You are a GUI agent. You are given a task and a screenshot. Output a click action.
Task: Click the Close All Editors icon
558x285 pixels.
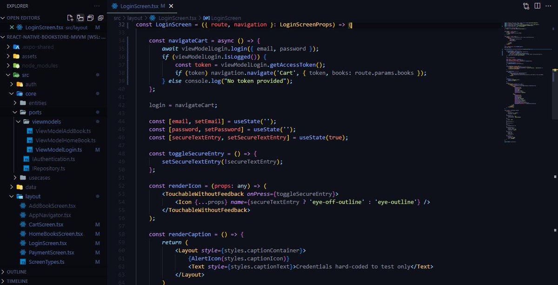click(100, 18)
